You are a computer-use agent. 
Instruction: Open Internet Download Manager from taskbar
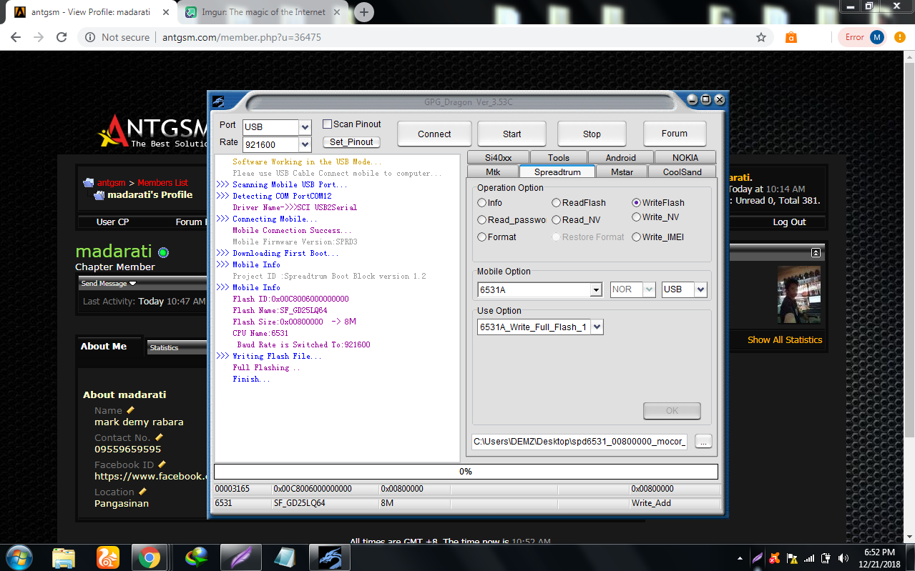point(196,557)
